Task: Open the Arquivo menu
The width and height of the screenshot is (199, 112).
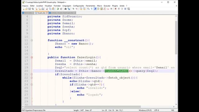Action: coord(25,6)
